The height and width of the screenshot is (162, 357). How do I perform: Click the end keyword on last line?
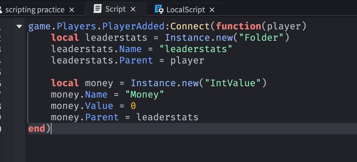tap(36, 129)
